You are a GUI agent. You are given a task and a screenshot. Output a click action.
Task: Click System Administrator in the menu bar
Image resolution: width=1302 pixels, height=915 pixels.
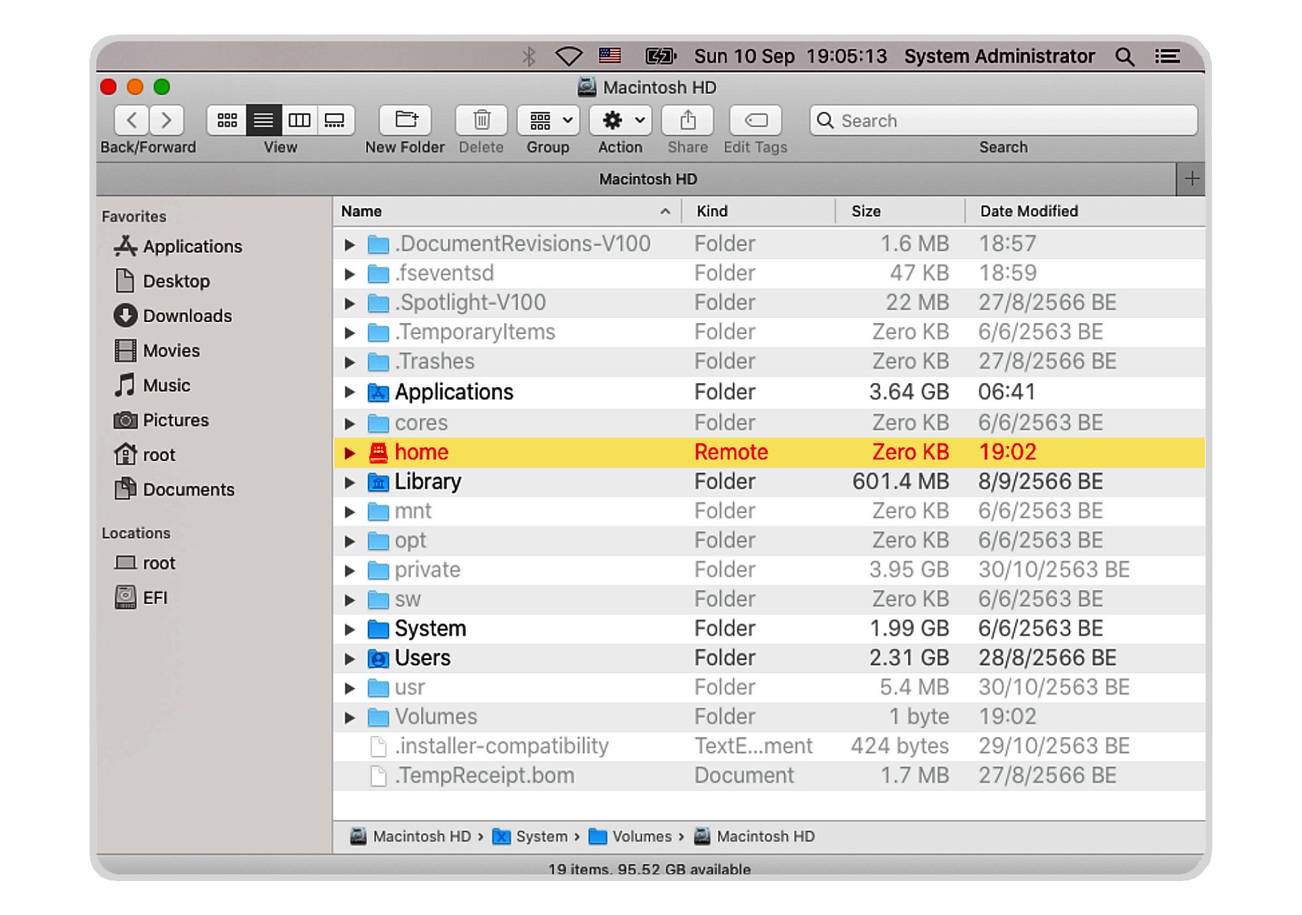[1000, 56]
